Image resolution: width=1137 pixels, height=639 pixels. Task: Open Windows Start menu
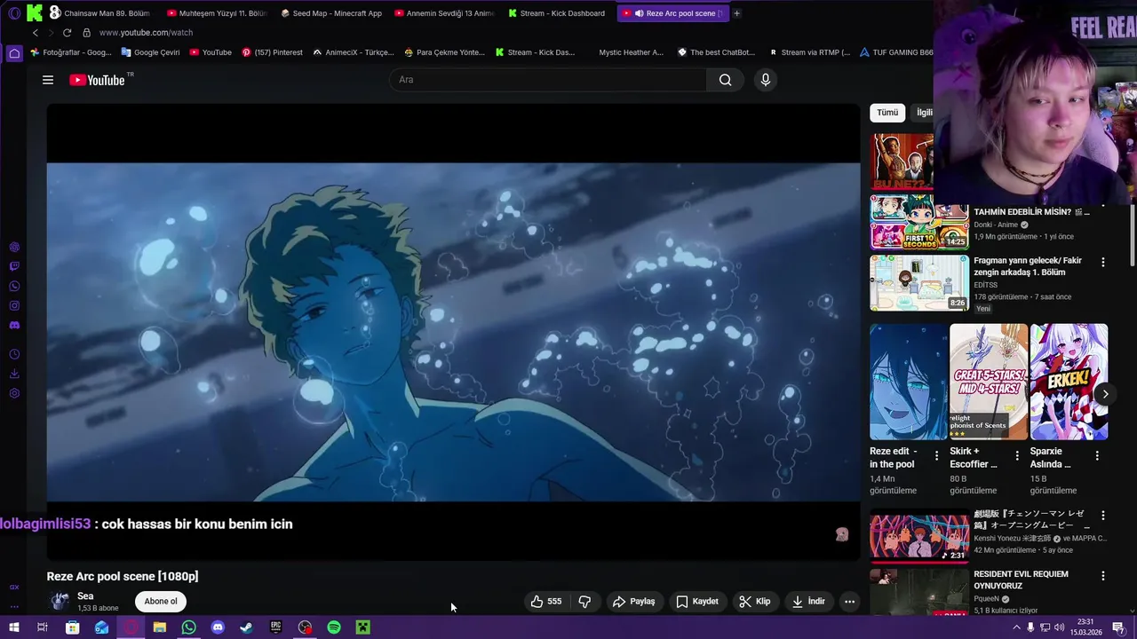tap(13, 627)
